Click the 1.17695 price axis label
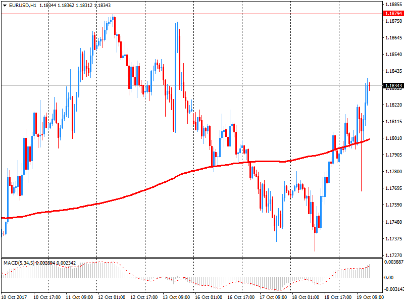Image resolution: width=404 pixels, height=303 pixels. click(394, 188)
